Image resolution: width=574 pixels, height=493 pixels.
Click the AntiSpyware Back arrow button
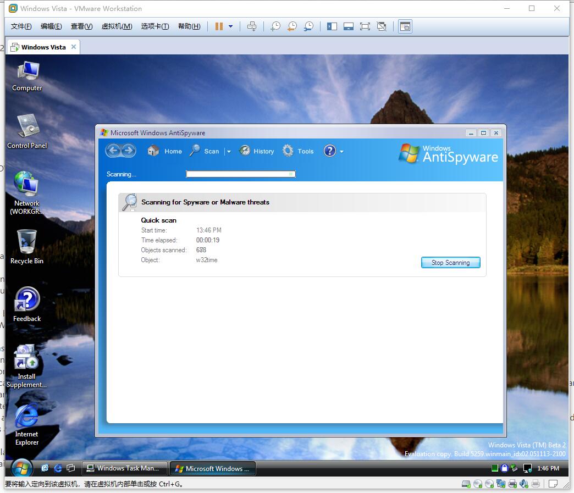pyautogui.click(x=113, y=151)
